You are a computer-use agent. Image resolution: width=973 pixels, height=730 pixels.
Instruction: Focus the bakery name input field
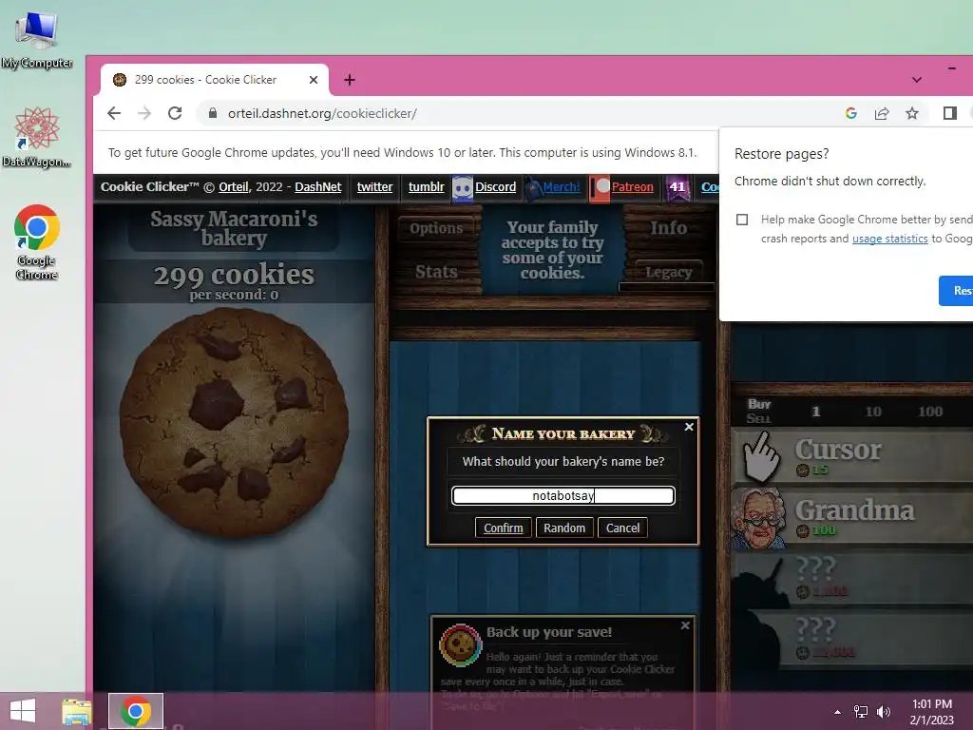tap(563, 495)
